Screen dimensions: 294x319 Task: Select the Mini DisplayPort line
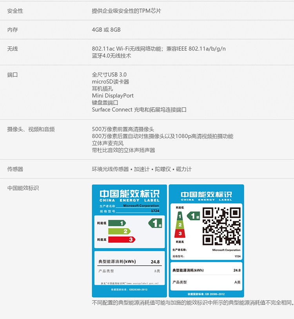pyautogui.click(x=113, y=96)
